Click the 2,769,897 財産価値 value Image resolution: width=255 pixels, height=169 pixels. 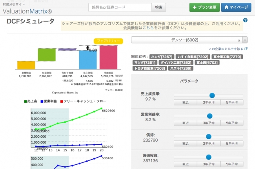coord(46,76)
